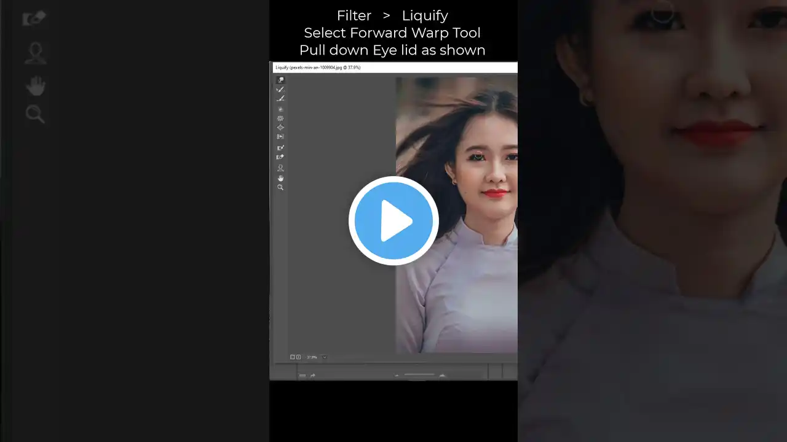Screen dimensions: 787x442
Task: Select the Forward Warp tool in Liquify
Action: 280,80
